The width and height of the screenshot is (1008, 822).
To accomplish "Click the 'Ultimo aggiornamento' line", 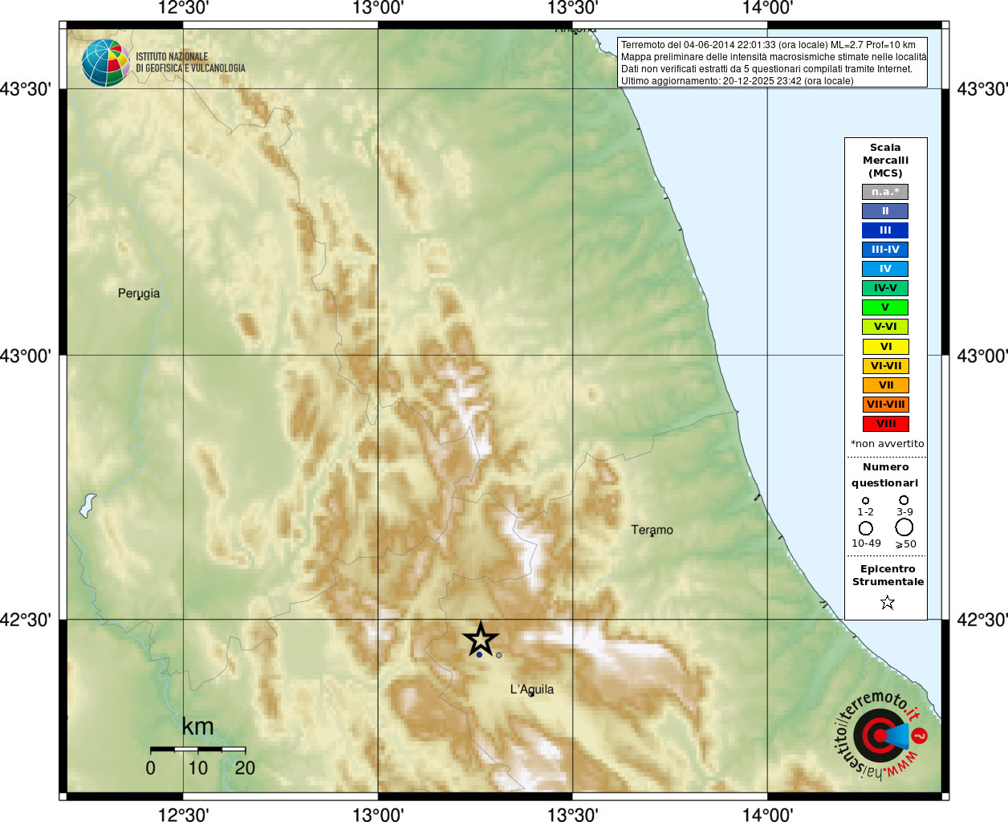I will click(x=737, y=81).
